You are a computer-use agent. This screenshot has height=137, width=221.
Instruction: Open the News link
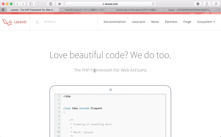[155, 22]
